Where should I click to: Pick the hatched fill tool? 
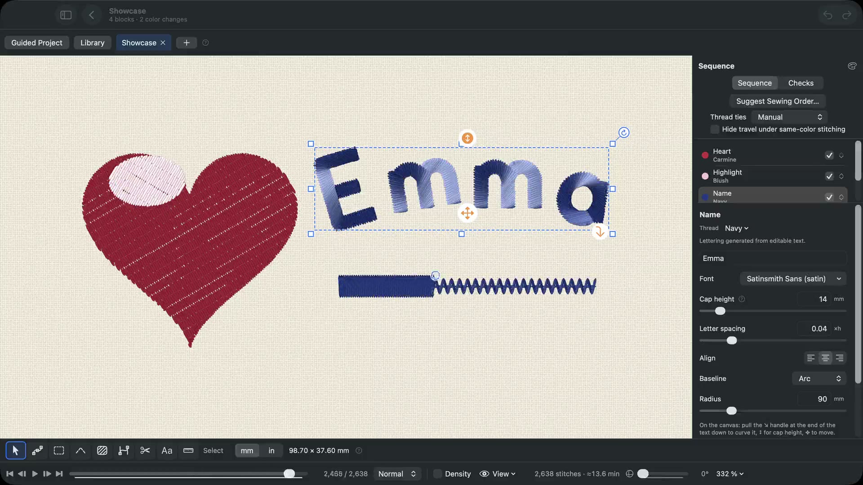[x=102, y=450]
